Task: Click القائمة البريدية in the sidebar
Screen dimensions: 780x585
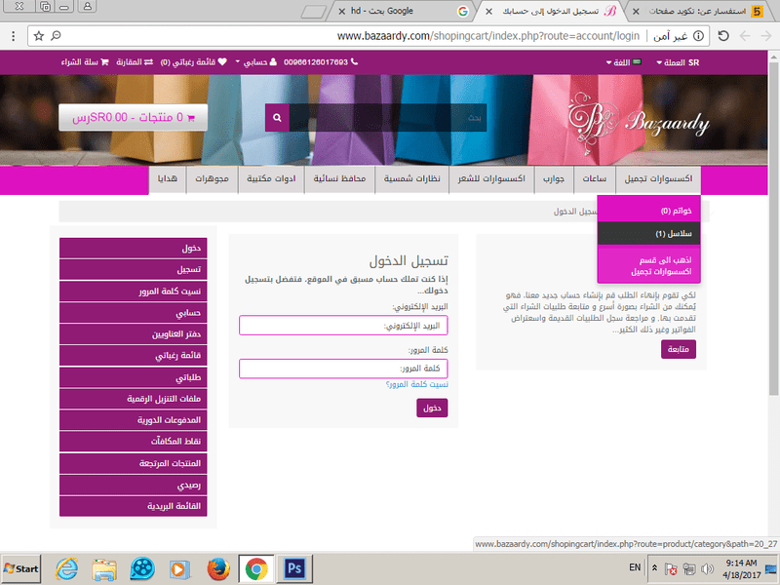Action: [134, 506]
